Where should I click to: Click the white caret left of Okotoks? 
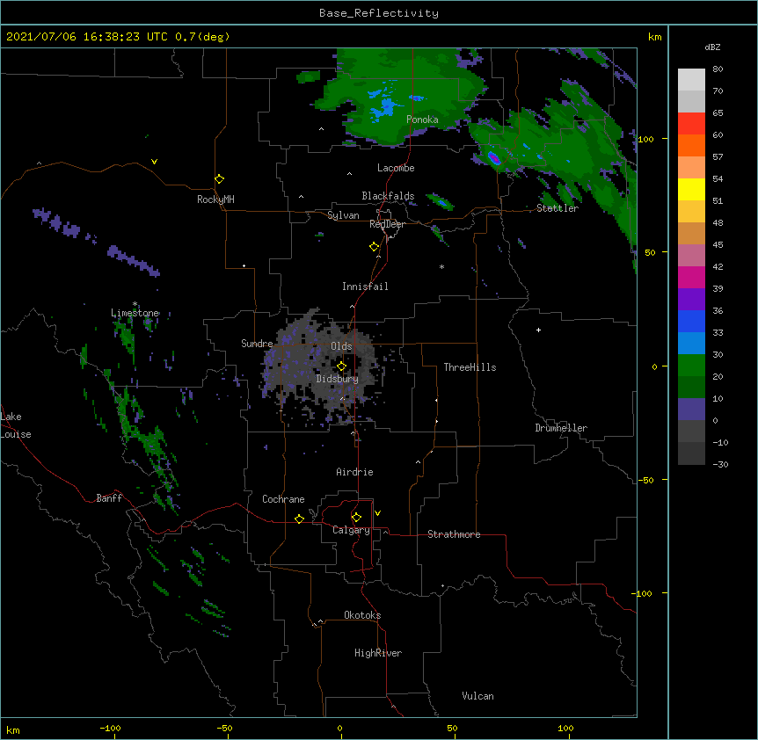[320, 621]
